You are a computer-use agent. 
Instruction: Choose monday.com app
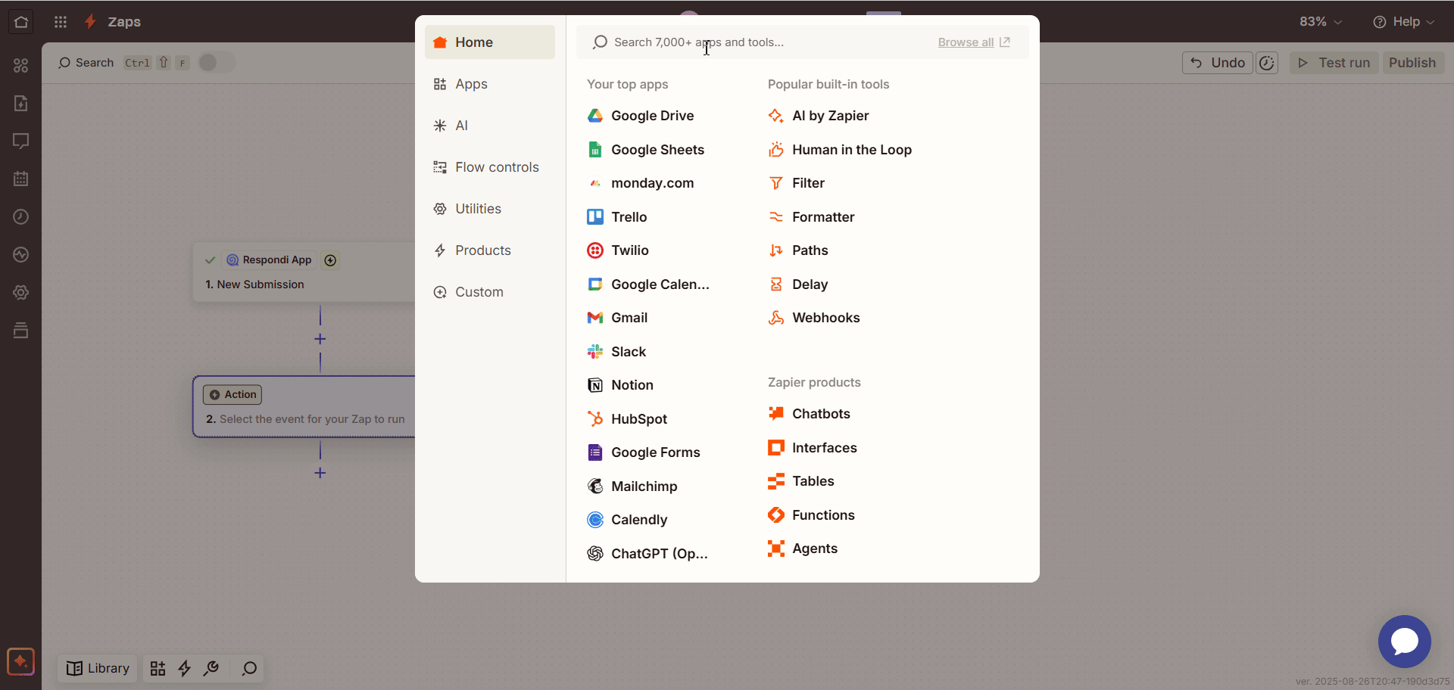(641, 183)
